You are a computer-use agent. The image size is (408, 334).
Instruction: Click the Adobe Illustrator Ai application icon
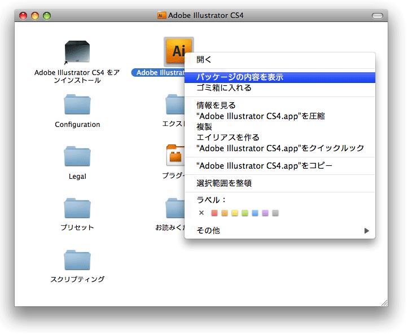(x=175, y=51)
